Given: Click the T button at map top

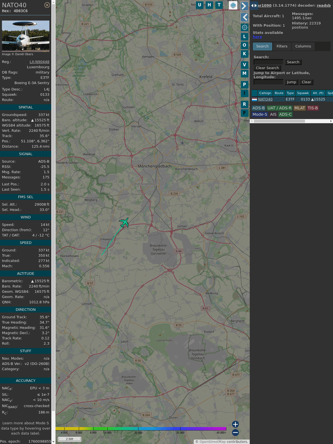Looking at the screenshot, I should point(219,5).
